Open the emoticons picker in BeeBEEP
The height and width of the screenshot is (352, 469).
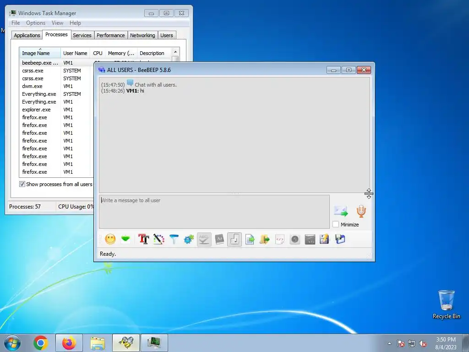click(110, 239)
